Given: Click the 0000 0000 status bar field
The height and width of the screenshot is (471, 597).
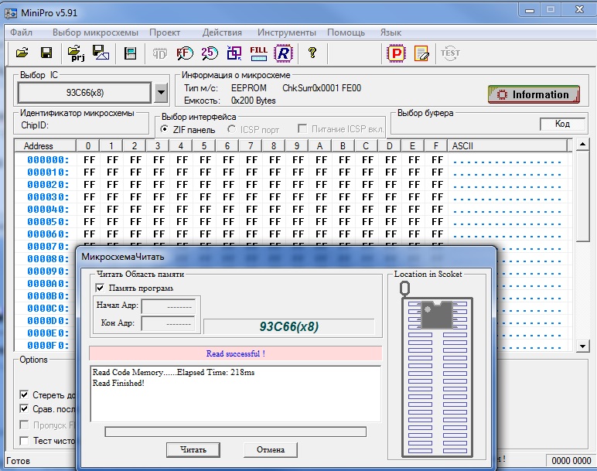Looking at the screenshot, I should point(571,461).
